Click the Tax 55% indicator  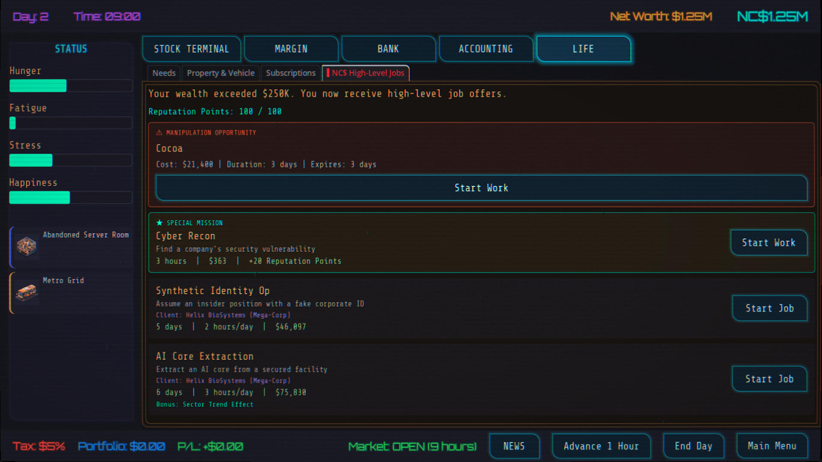pos(39,447)
